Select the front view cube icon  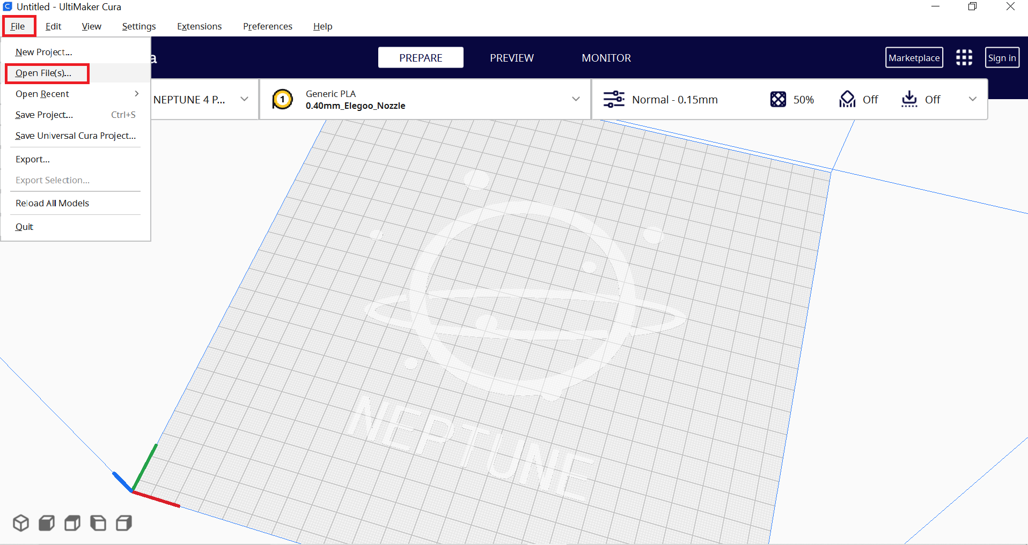coord(47,522)
